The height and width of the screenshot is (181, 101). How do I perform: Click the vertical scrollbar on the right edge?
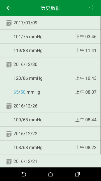100,85
